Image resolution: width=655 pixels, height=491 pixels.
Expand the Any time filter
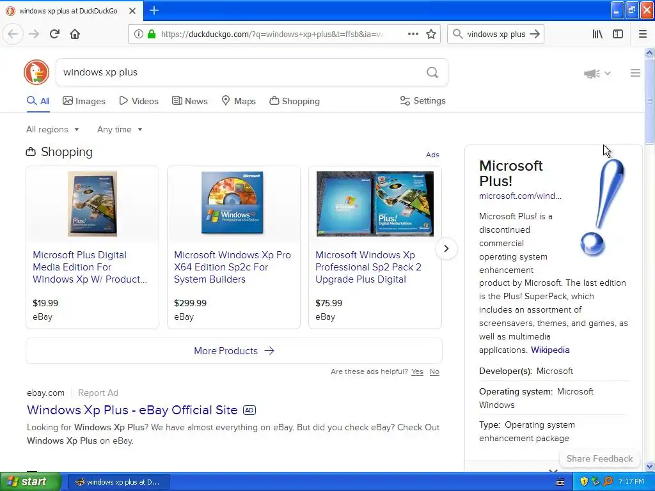click(120, 129)
